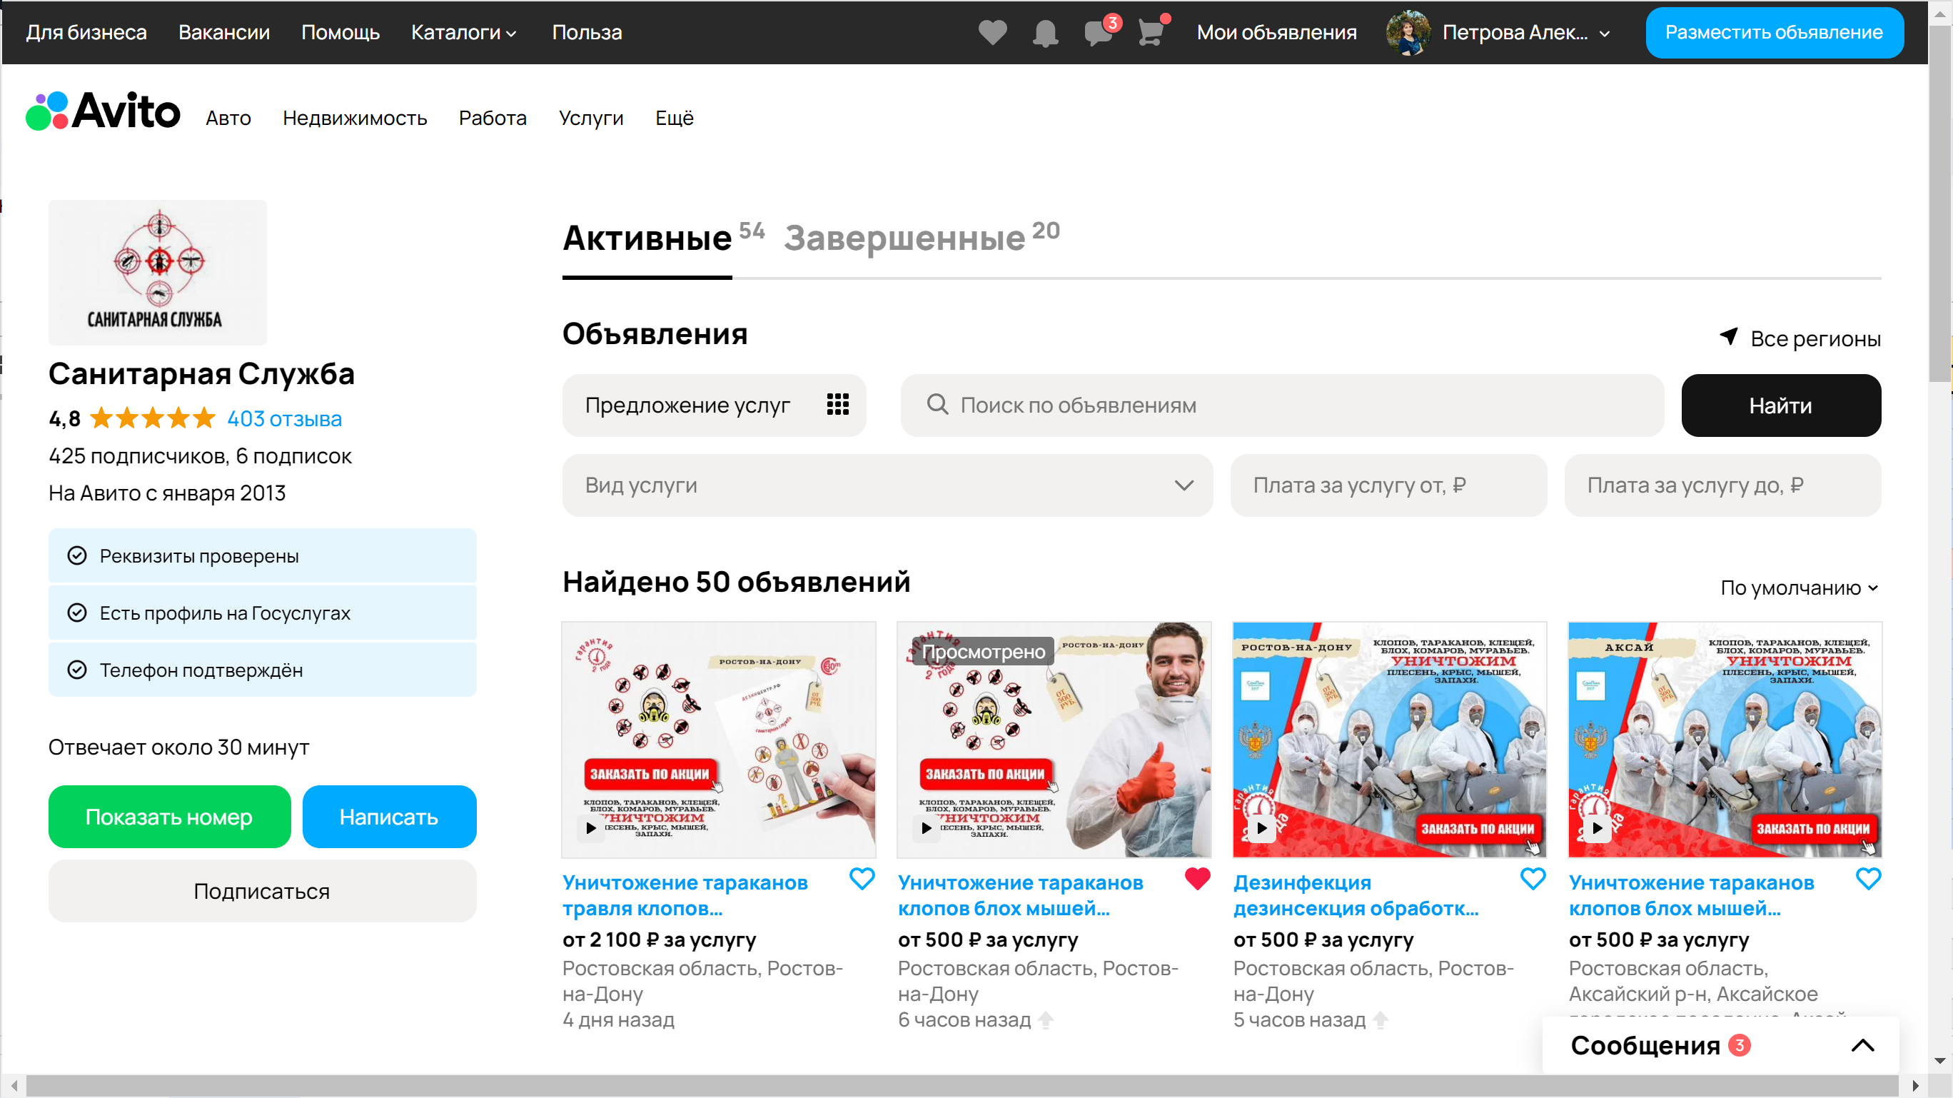Click the horizontal scrollbar at bottom
The width and height of the screenshot is (1953, 1098).
click(x=963, y=1085)
